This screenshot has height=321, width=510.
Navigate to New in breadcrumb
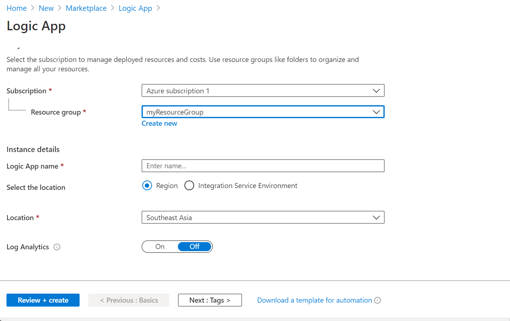(x=46, y=8)
